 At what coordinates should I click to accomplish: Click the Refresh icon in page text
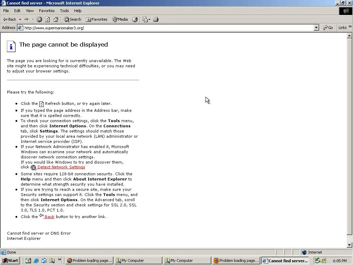click(x=42, y=104)
